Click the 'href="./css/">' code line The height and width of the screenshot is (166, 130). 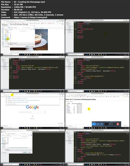pos(86,148)
